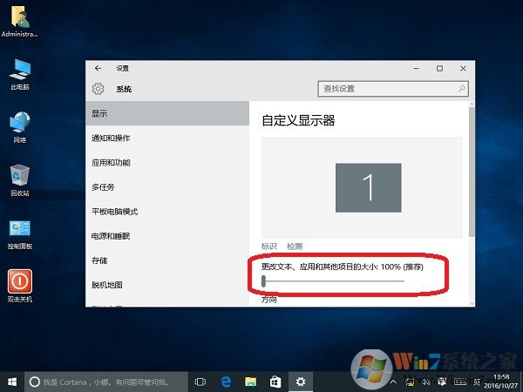Click the volume speaker tray icon

point(425,382)
